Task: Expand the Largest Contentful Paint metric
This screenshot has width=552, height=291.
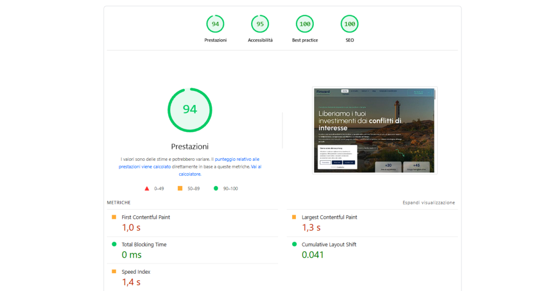Action: [329, 217]
